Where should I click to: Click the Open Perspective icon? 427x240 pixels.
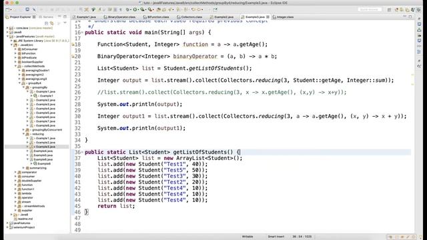coord(389,10)
